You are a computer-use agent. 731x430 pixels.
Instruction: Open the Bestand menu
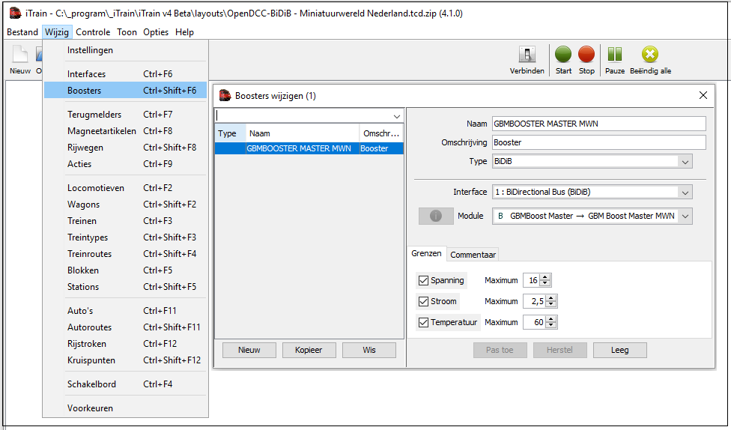coord(22,32)
